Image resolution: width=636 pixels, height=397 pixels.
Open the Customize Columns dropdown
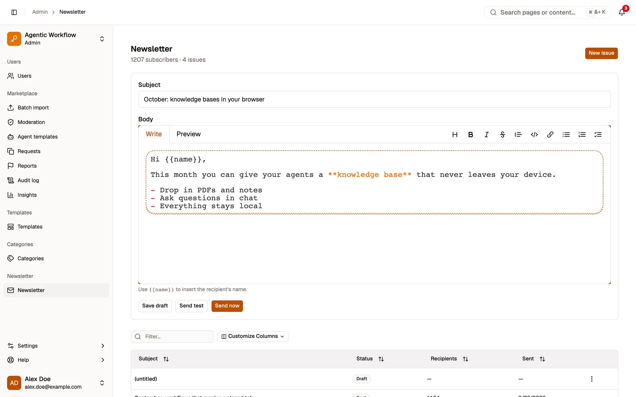(253, 336)
